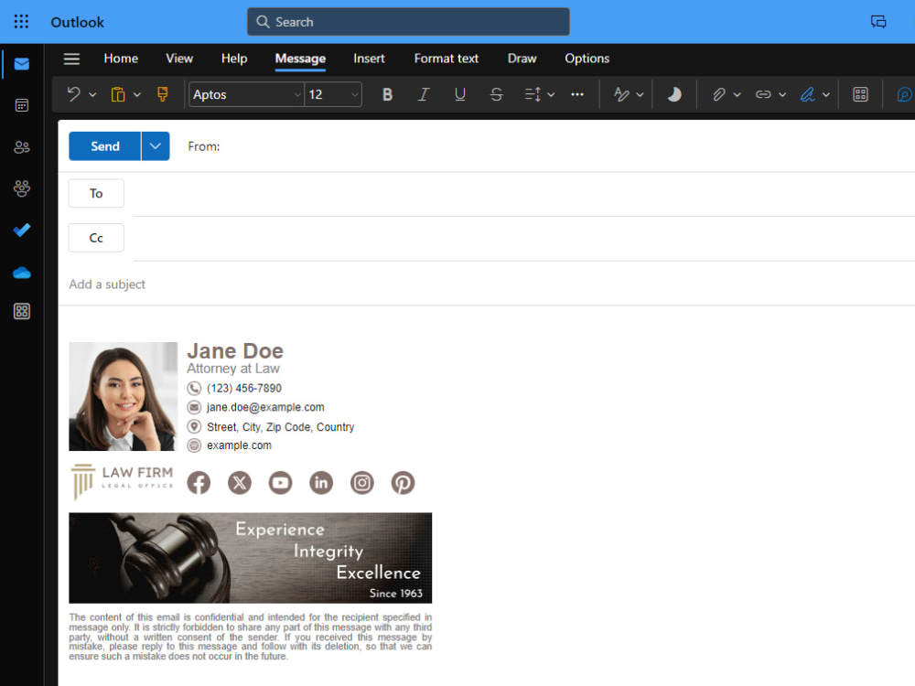This screenshot has width=915, height=686.
Task: Open Copilot in the ribbon
Action: click(904, 94)
